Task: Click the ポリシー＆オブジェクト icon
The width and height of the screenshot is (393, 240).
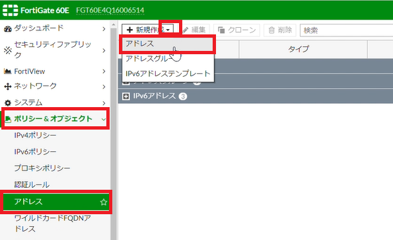Action: click(8, 120)
